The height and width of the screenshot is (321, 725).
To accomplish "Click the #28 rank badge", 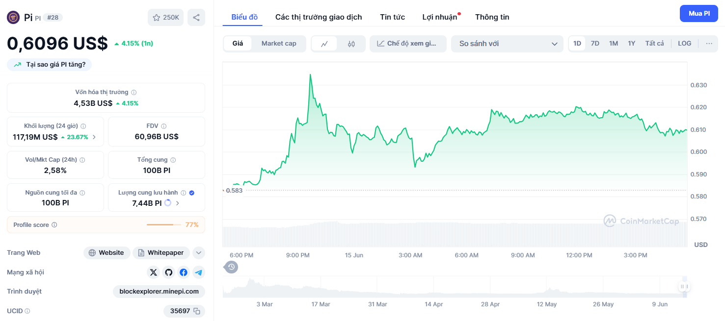I will click(x=53, y=18).
